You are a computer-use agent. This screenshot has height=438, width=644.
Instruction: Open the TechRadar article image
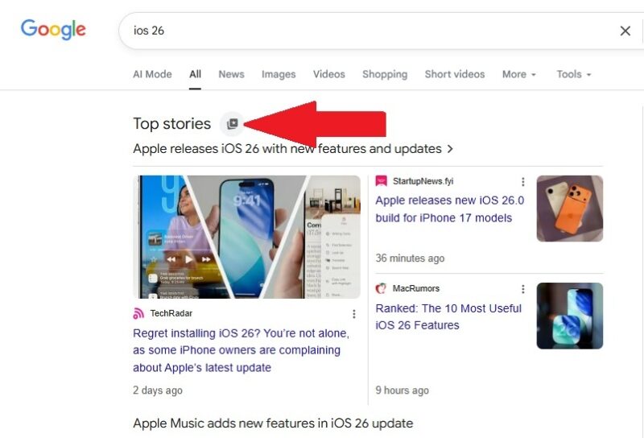(247, 237)
